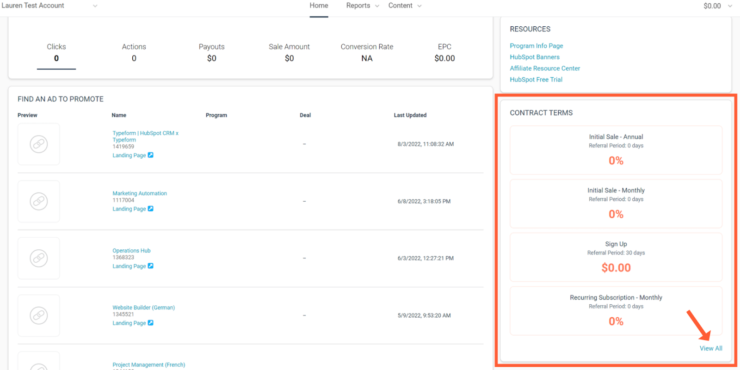Open Operations Hub's Landing Page external link icon
Viewport: 740px width, 370px height.
point(150,266)
